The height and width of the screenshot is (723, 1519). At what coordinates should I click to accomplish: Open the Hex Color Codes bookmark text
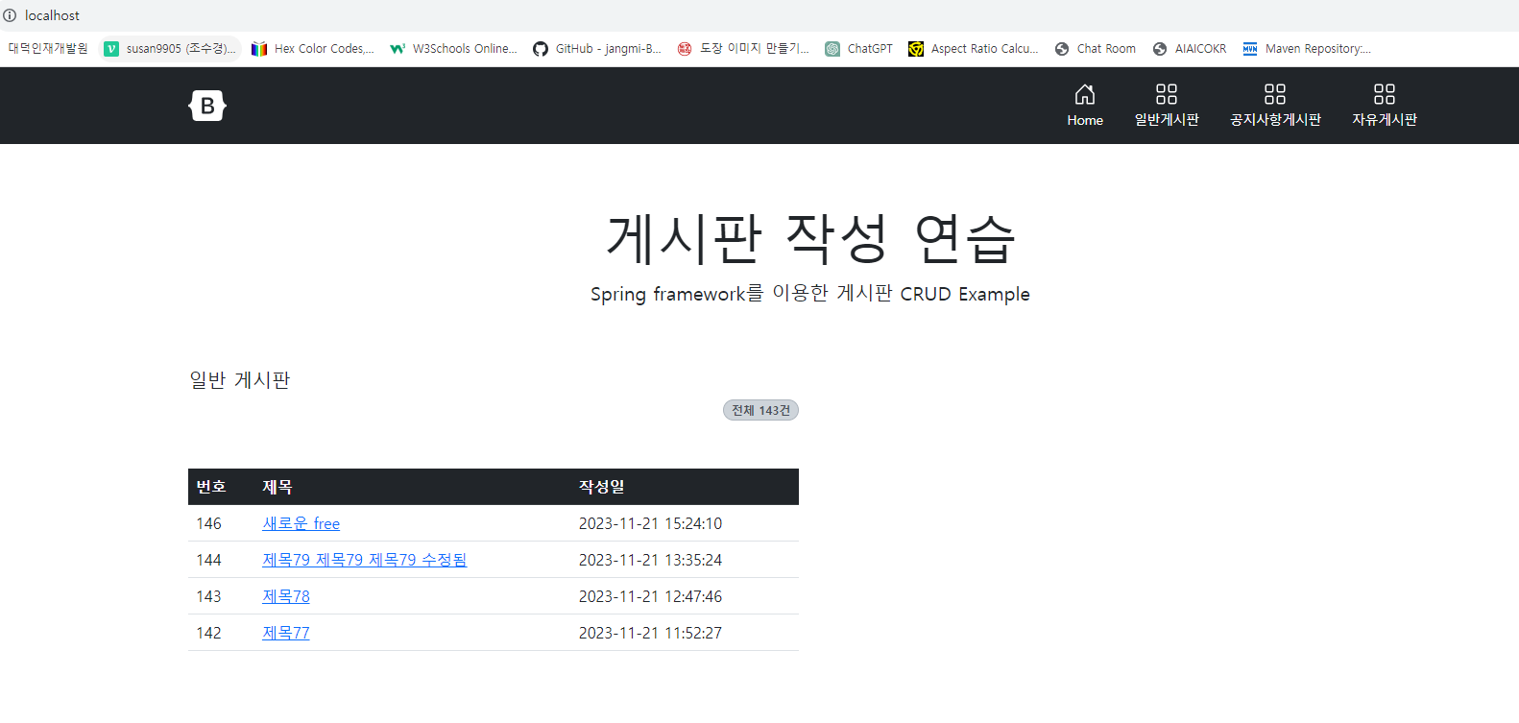pyautogui.click(x=325, y=49)
